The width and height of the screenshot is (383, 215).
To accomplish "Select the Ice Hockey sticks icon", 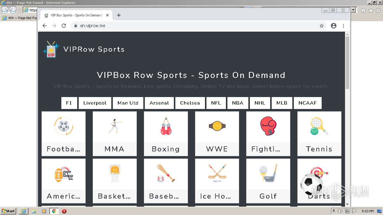I will click(217, 173).
